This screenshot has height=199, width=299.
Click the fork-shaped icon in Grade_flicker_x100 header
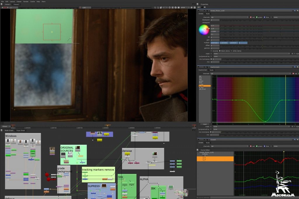207,11
